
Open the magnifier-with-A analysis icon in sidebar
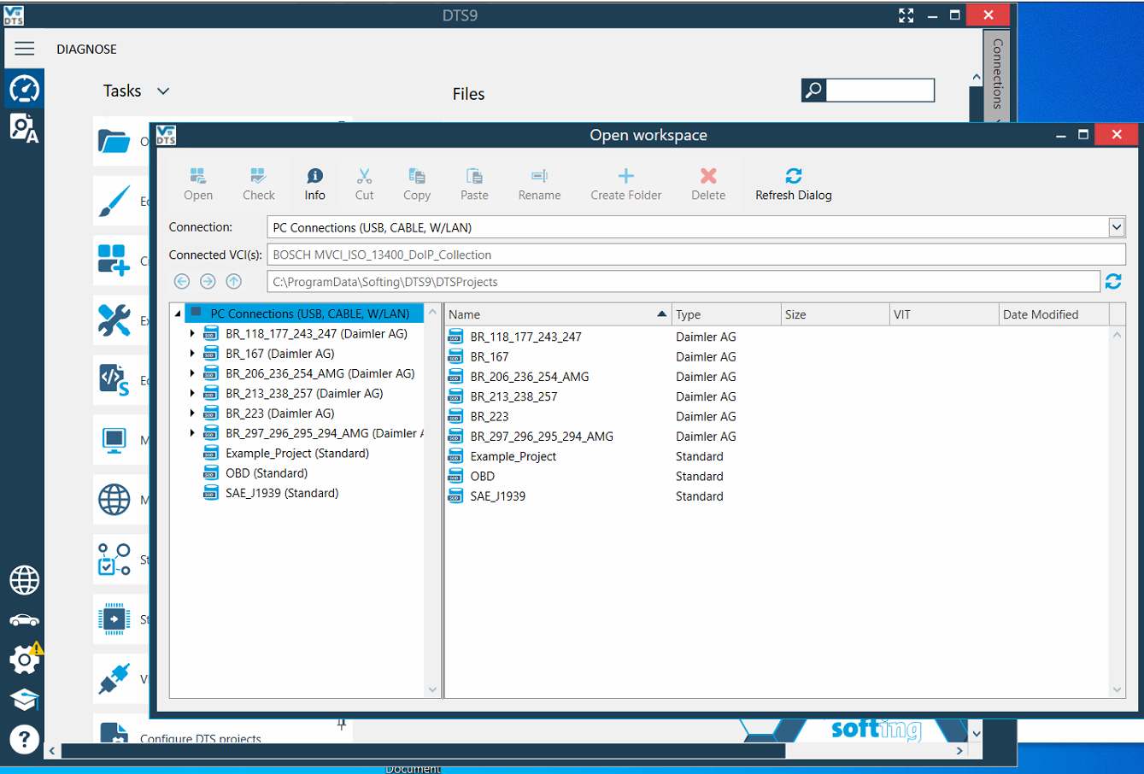[x=24, y=128]
